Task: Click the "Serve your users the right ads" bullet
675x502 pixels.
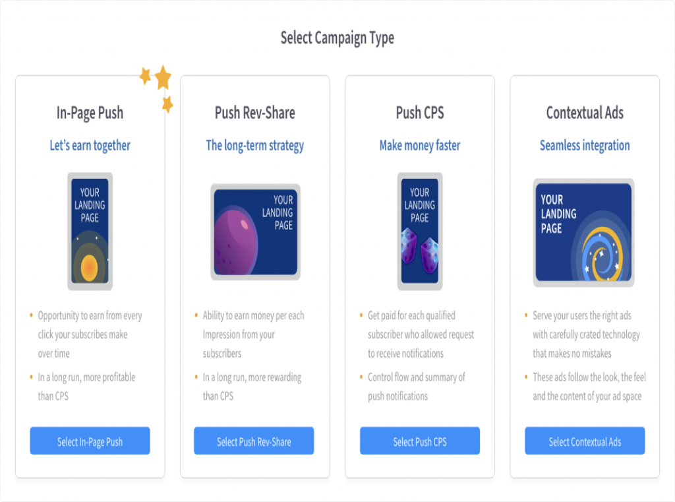Action: pos(585,334)
